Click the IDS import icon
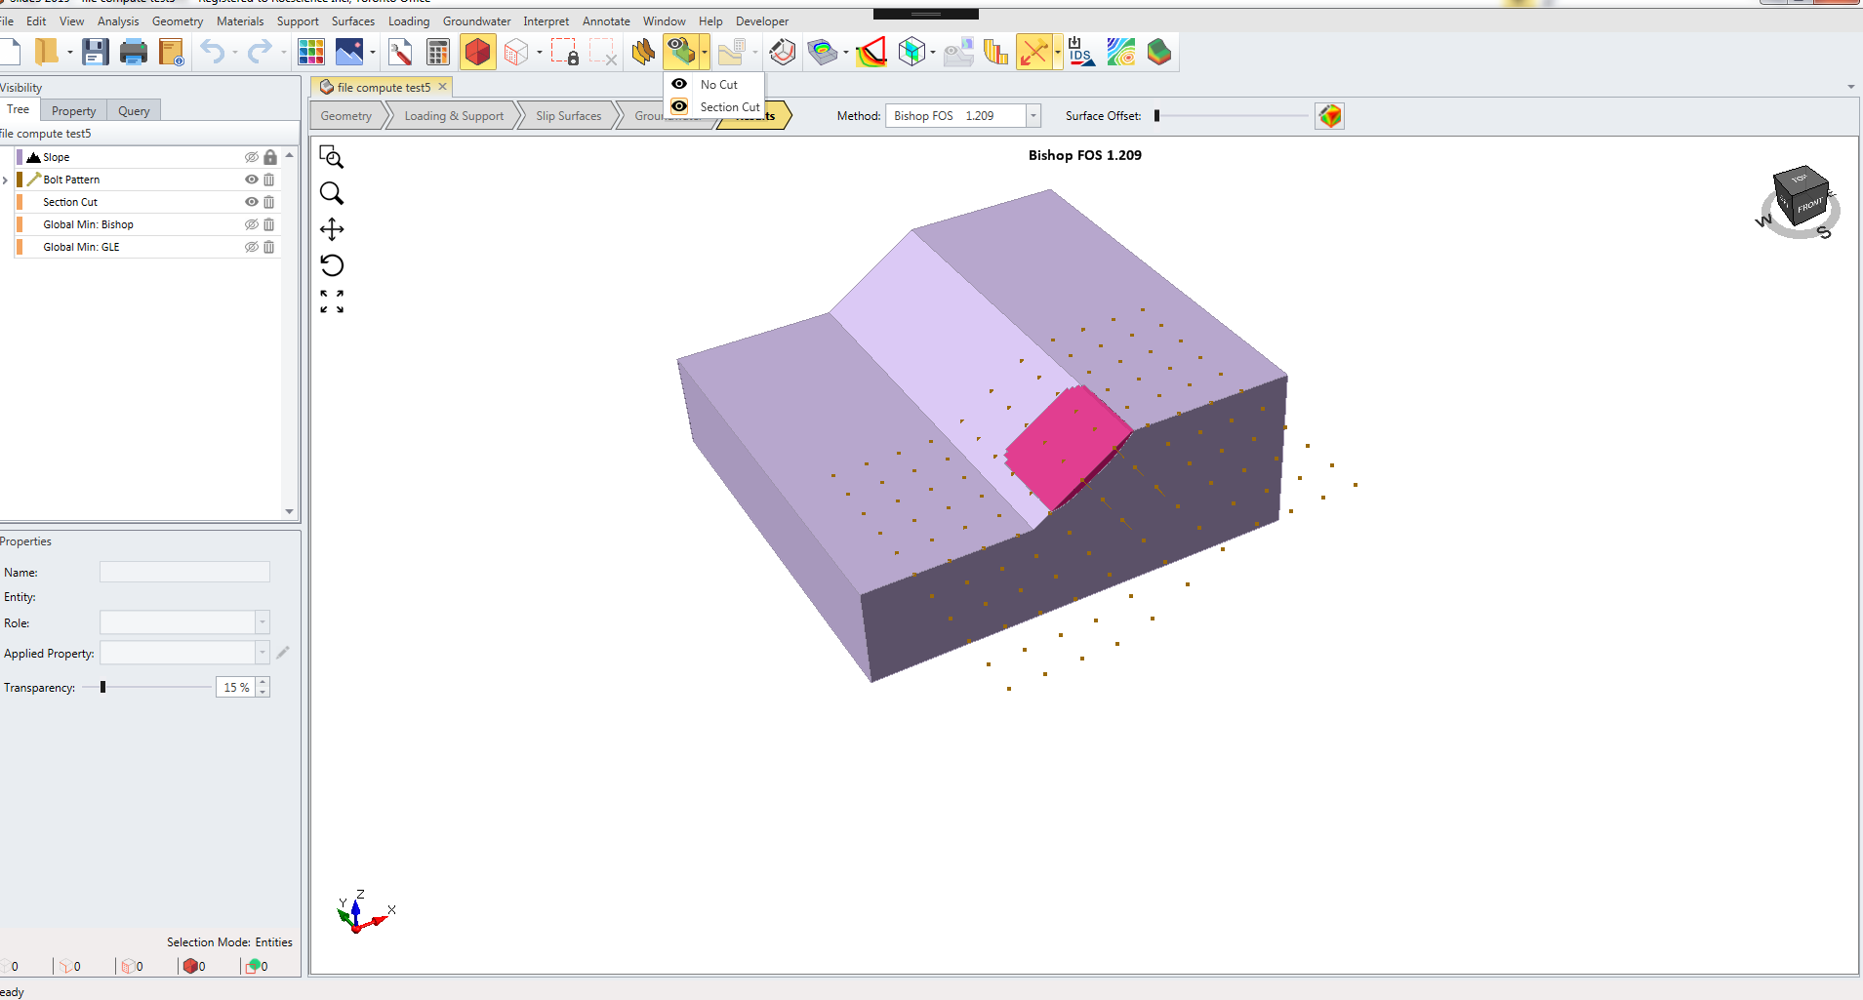The height and width of the screenshot is (1000, 1863). click(x=1080, y=52)
